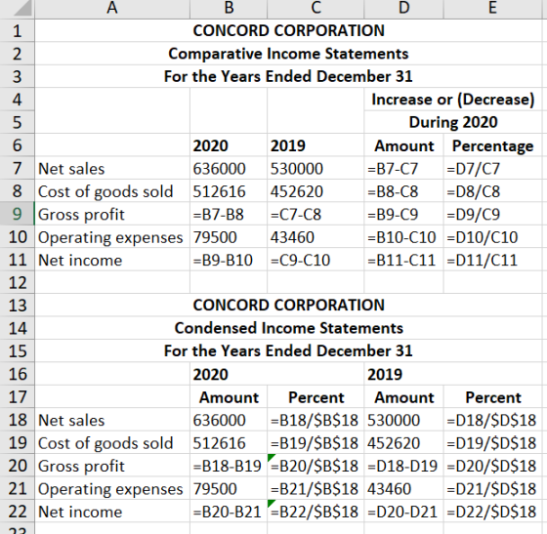The width and height of the screenshot is (547, 534).
Task: Select the formula cell =D8/C8
Action: click(492, 191)
